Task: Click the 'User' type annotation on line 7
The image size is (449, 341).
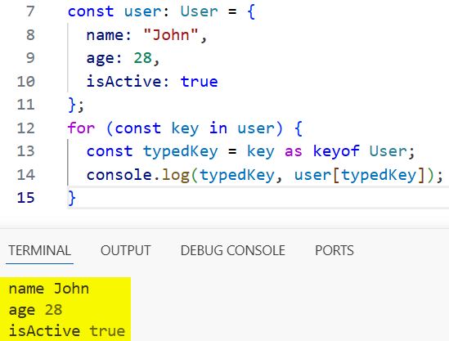Action: coord(199,11)
